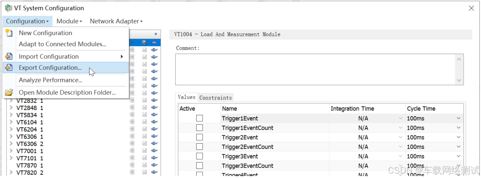Click the gray circle icon in VT6104 1 row

pyautogui.click(x=132, y=122)
